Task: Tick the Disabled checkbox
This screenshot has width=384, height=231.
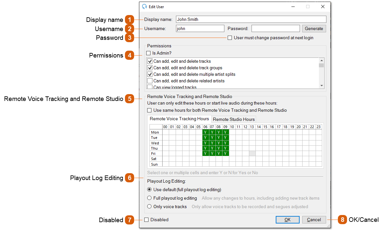Action: click(147, 220)
